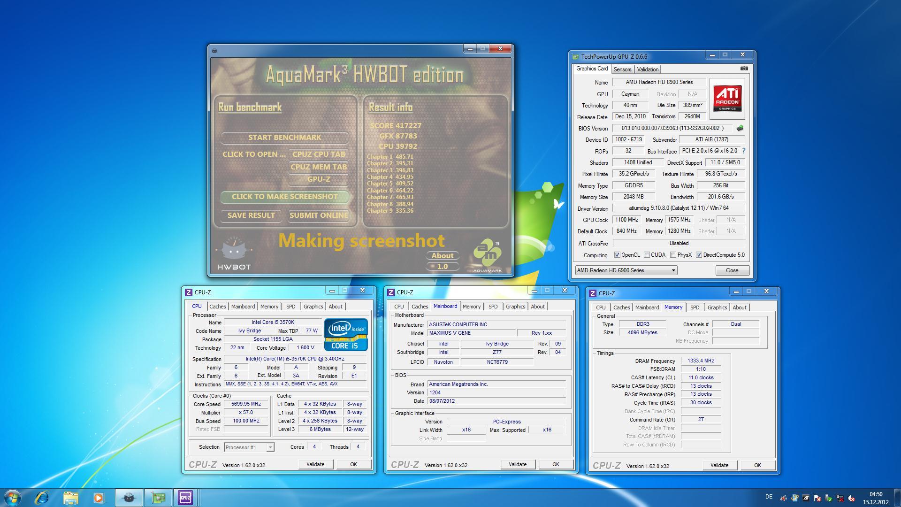This screenshot has height=507, width=901.
Task: Click the GPU-Z button in AquaMark
Action: coord(319,179)
